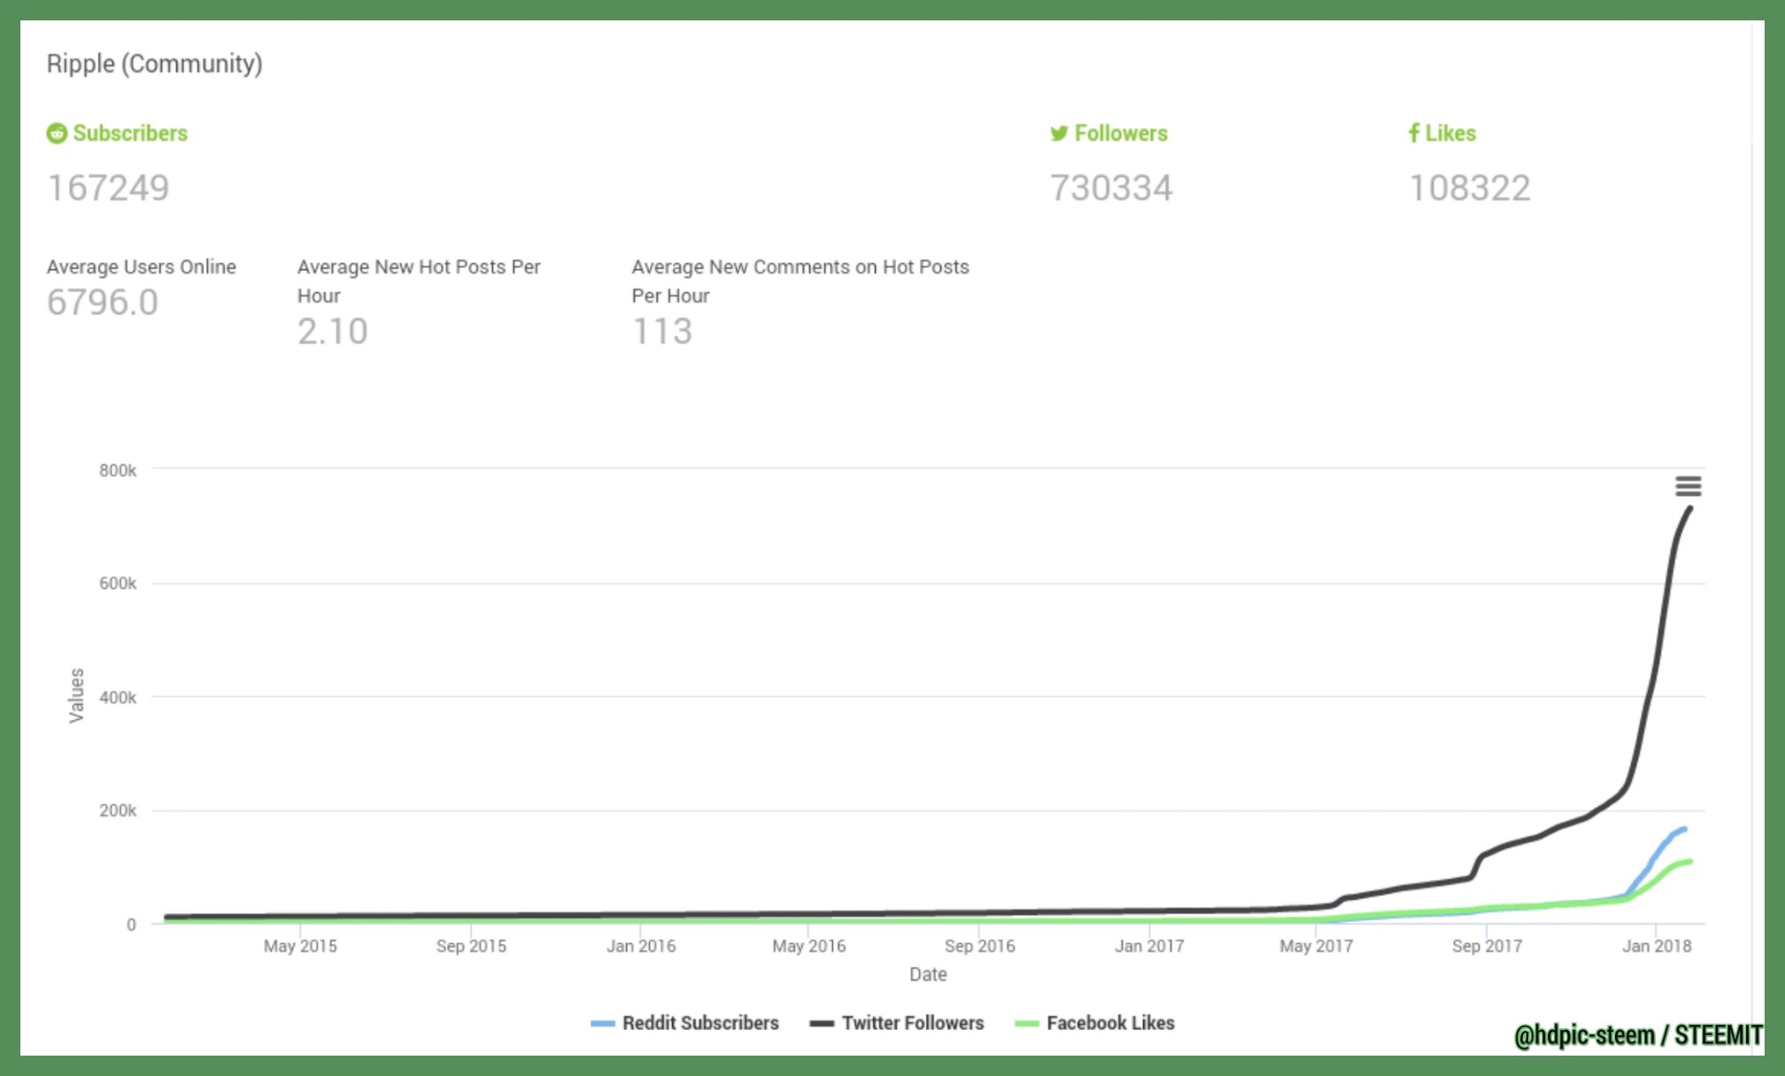The height and width of the screenshot is (1076, 1785).
Task: Click the Sep 2016 x-axis label
Action: 979,946
